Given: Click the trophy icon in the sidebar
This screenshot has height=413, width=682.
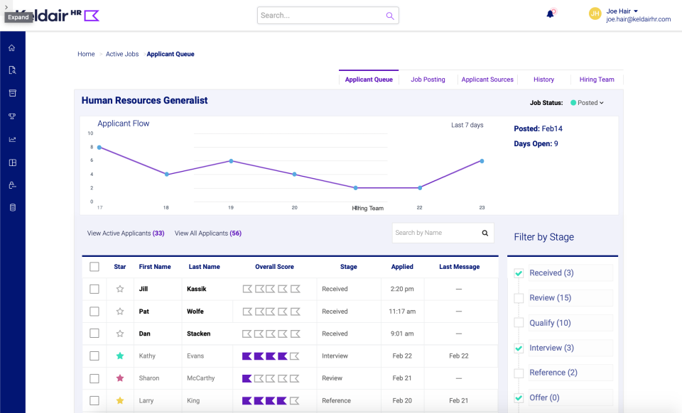Looking at the screenshot, I should coord(11,116).
